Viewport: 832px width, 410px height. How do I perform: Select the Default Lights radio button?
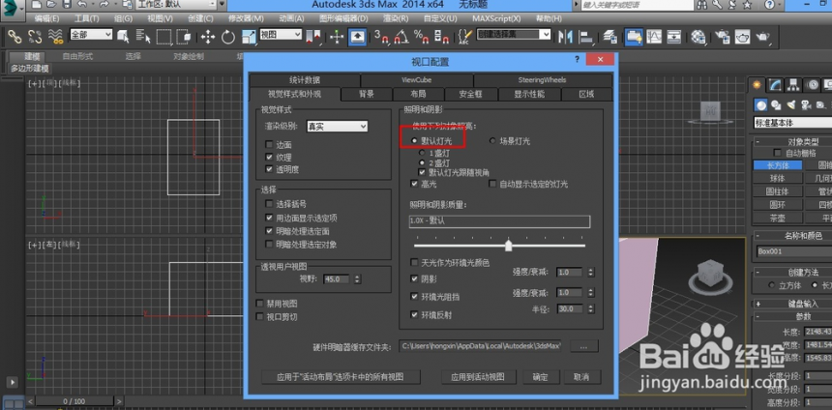[x=414, y=141]
